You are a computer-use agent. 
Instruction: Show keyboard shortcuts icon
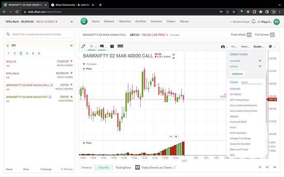pyautogui.click(x=120, y=46)
